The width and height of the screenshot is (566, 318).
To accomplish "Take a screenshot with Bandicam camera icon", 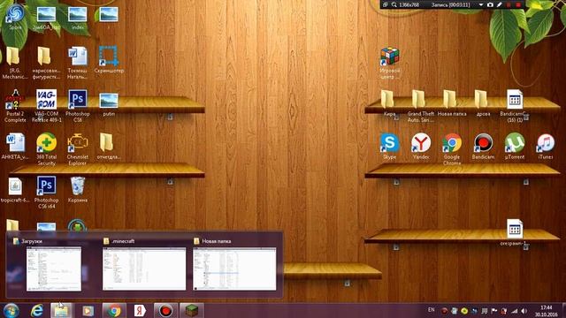I will (x=490, y=4).
